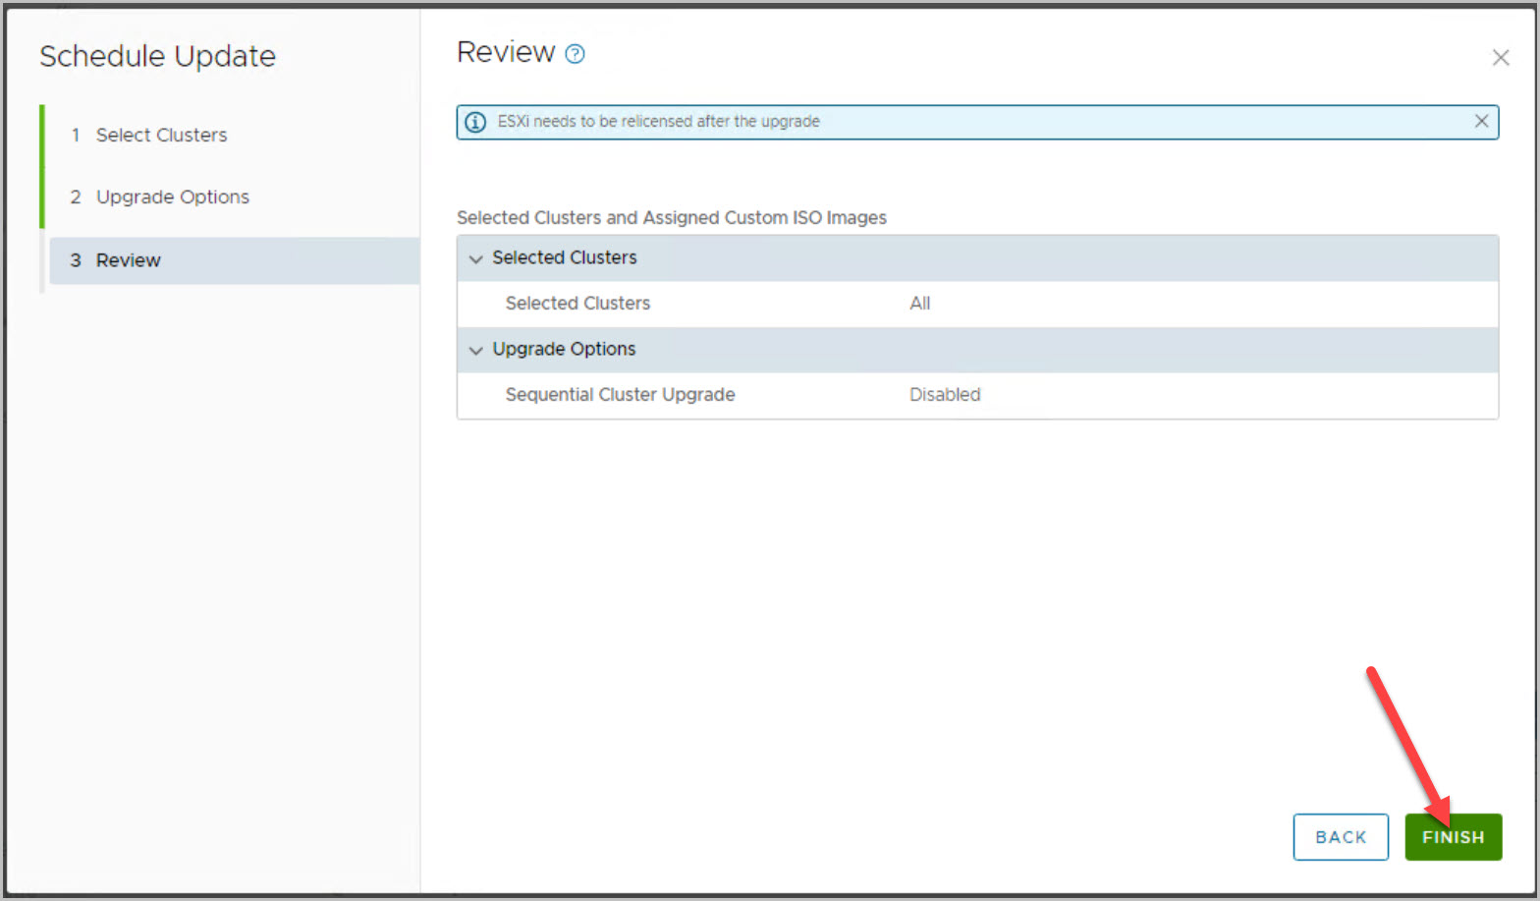Click 'Selected Clusters and Assigned Custom ISO Images' label

click(x=671, y=217)
